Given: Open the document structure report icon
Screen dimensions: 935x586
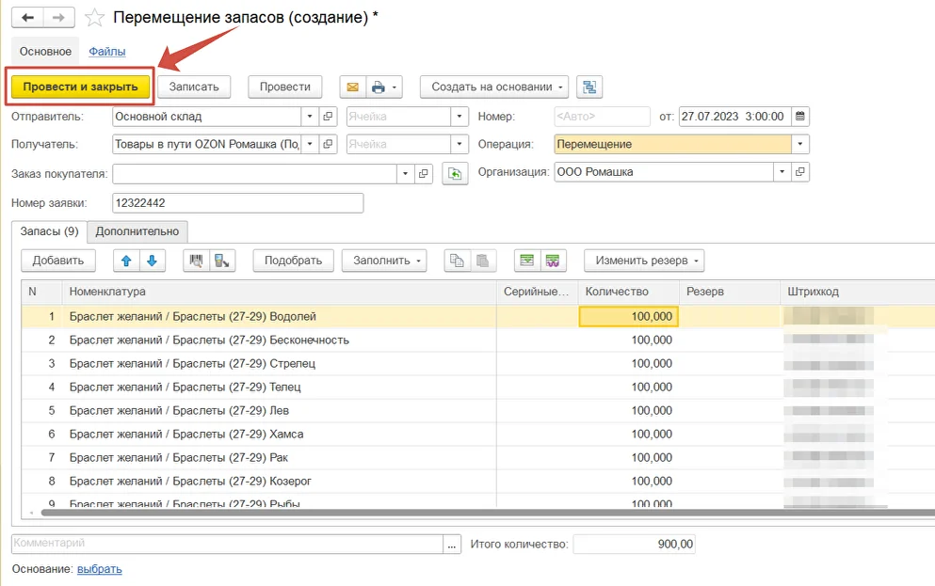Looking at the screenshot, I should point(589,87).
